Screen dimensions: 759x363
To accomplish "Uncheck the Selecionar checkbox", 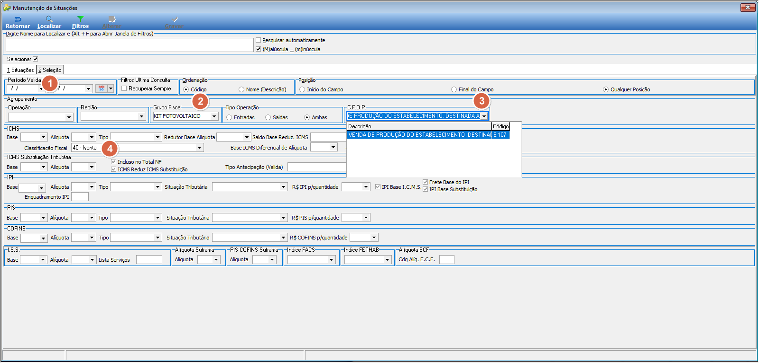I will [x=35, y=59].
